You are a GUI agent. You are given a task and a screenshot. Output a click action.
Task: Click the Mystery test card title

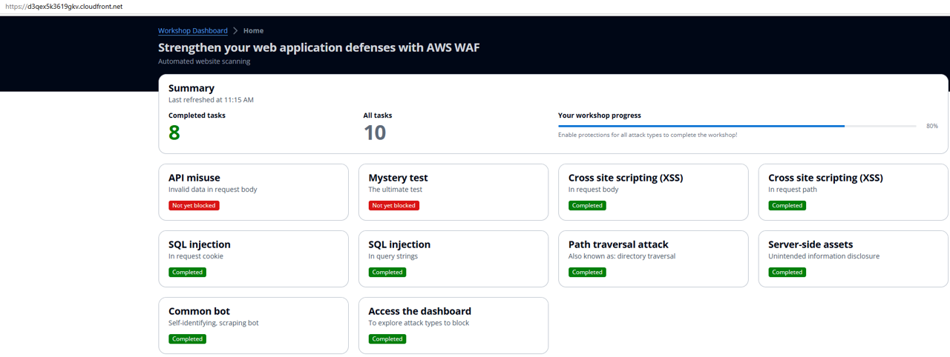[x=398, y=178]
